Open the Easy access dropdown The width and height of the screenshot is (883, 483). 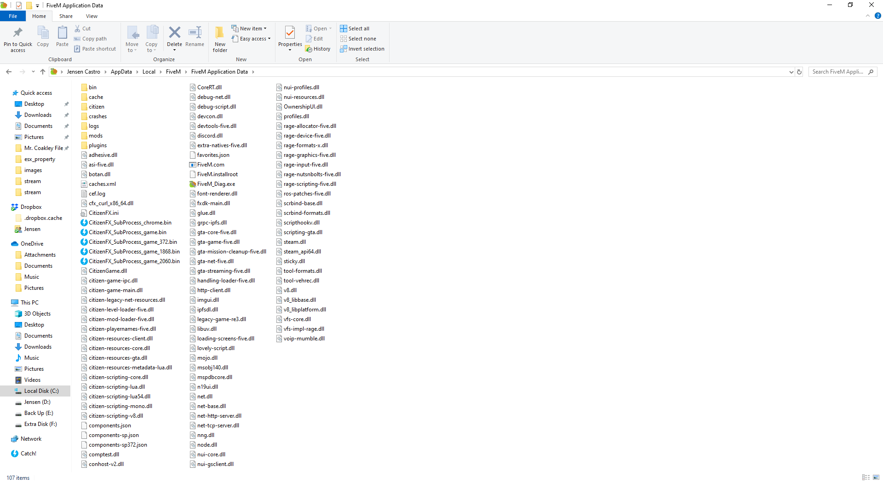251,39
